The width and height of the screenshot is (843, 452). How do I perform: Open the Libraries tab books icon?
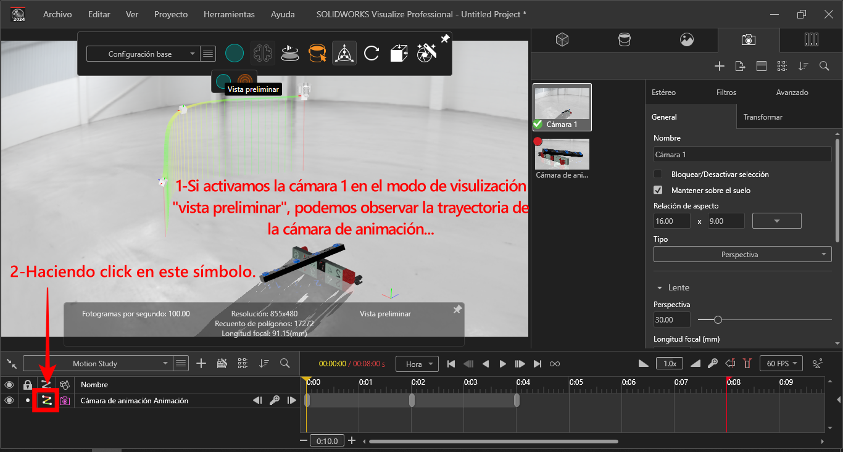pos(812,40)
